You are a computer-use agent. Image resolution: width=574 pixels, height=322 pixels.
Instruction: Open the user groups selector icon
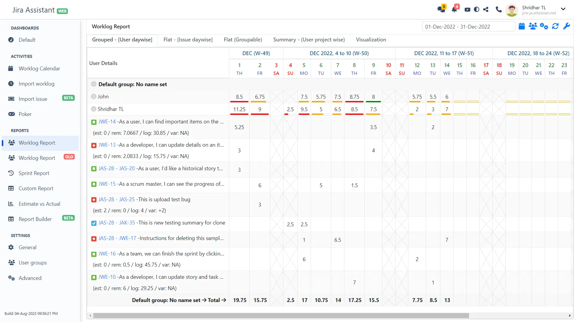click(x=532, y=26)
